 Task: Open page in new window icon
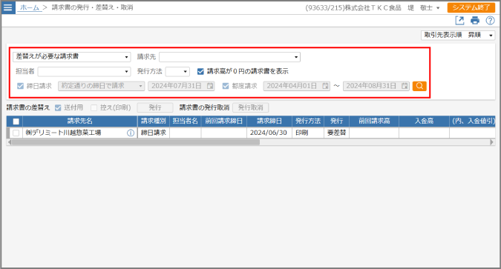click(x=459, y=21)
